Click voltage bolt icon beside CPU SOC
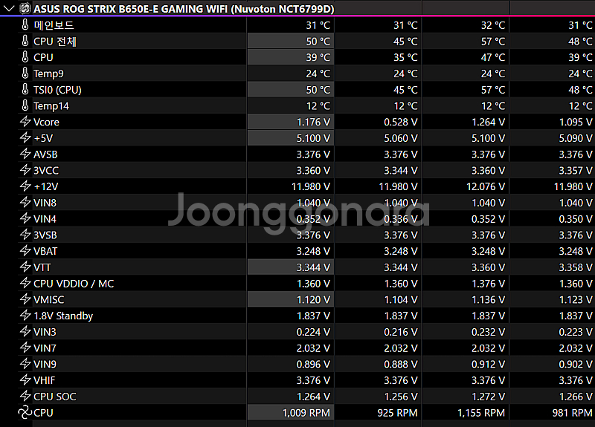The image size is (595, 427). pyautogui.click(x=25, y=397)
